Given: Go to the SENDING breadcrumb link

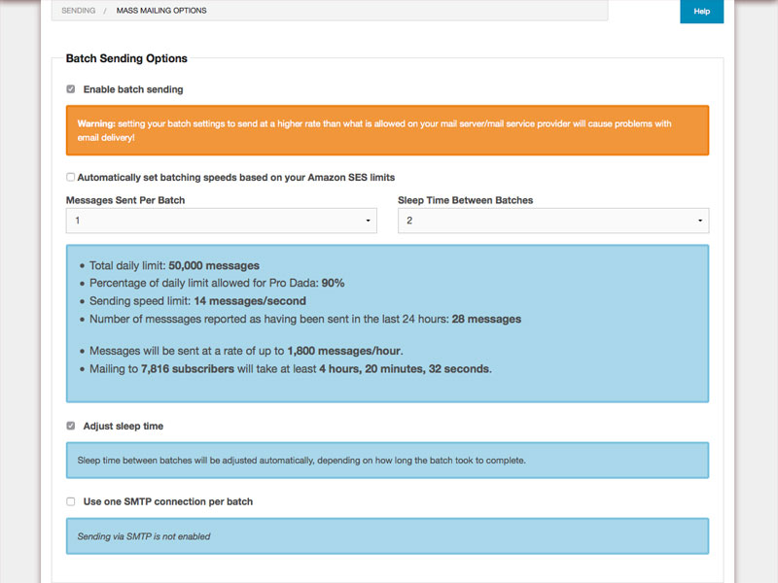Looking at the screenshot, I should click(x=79, y=11).
